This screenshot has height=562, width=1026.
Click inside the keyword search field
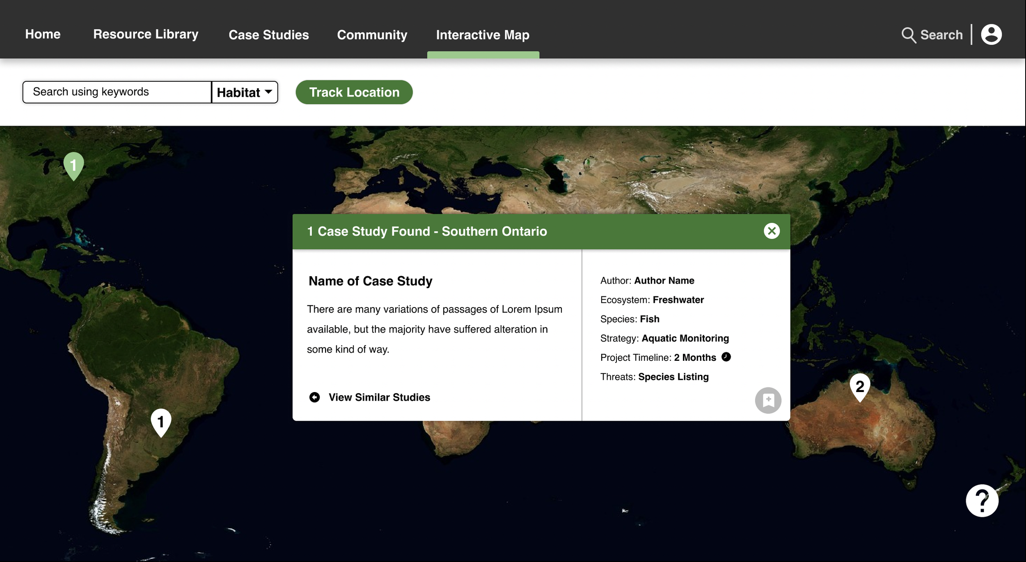coord(116,92)
